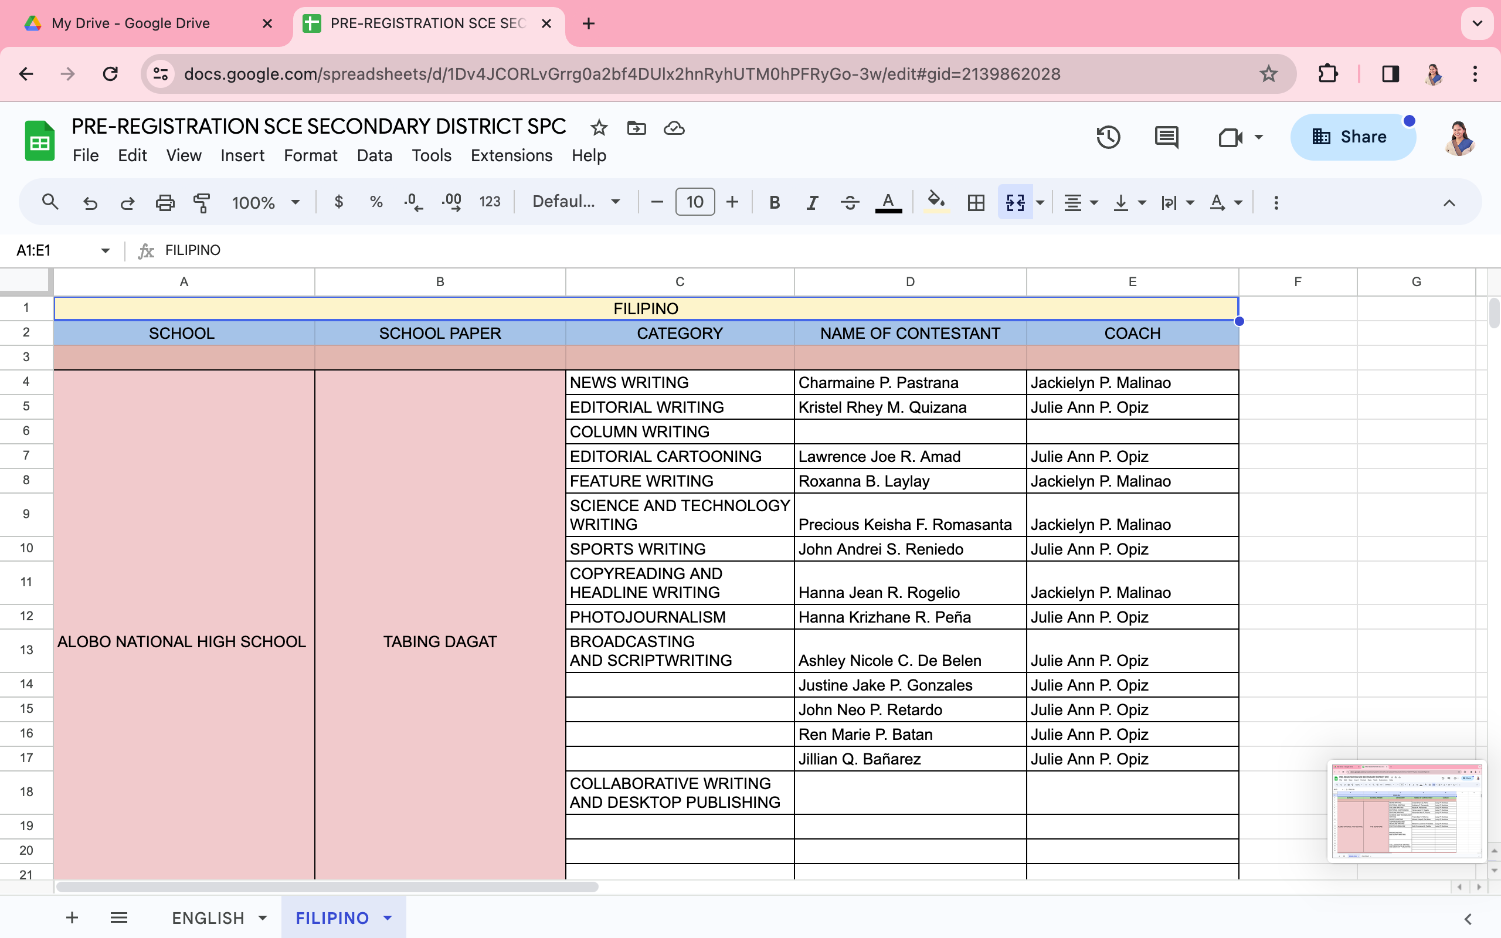This screenshot has height=938, width=1501.
Task: Toggle bold formatting
Action: [x=775, y=202]
